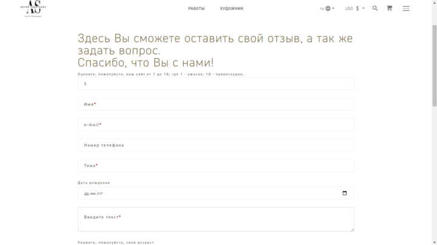Click the Введите текст message textarea
The width and height of the screenshot is (437, 245).
[x=215, y=220]
